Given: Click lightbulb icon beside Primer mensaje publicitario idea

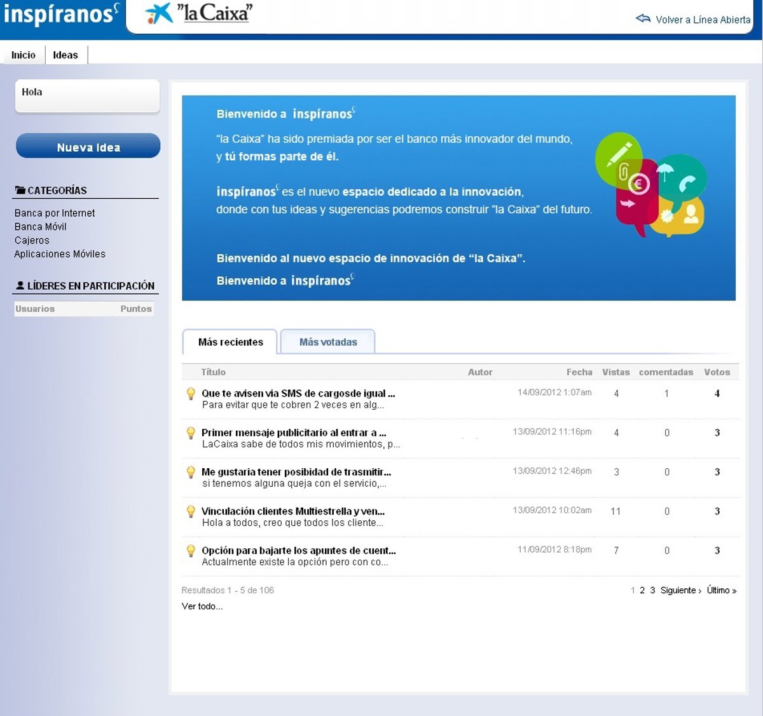Looking at the screenshot, I should (x=190, y=433).
